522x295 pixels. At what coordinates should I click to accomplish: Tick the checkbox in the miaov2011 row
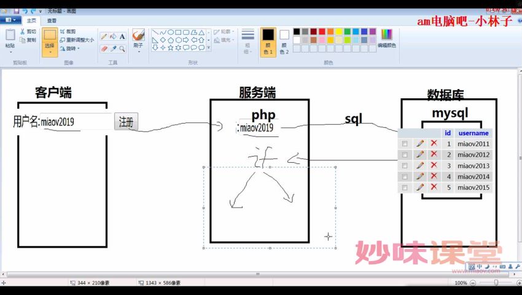pyautogui.click(x=404, y=144)
